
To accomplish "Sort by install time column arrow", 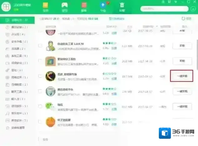I will tap(157, 26).
